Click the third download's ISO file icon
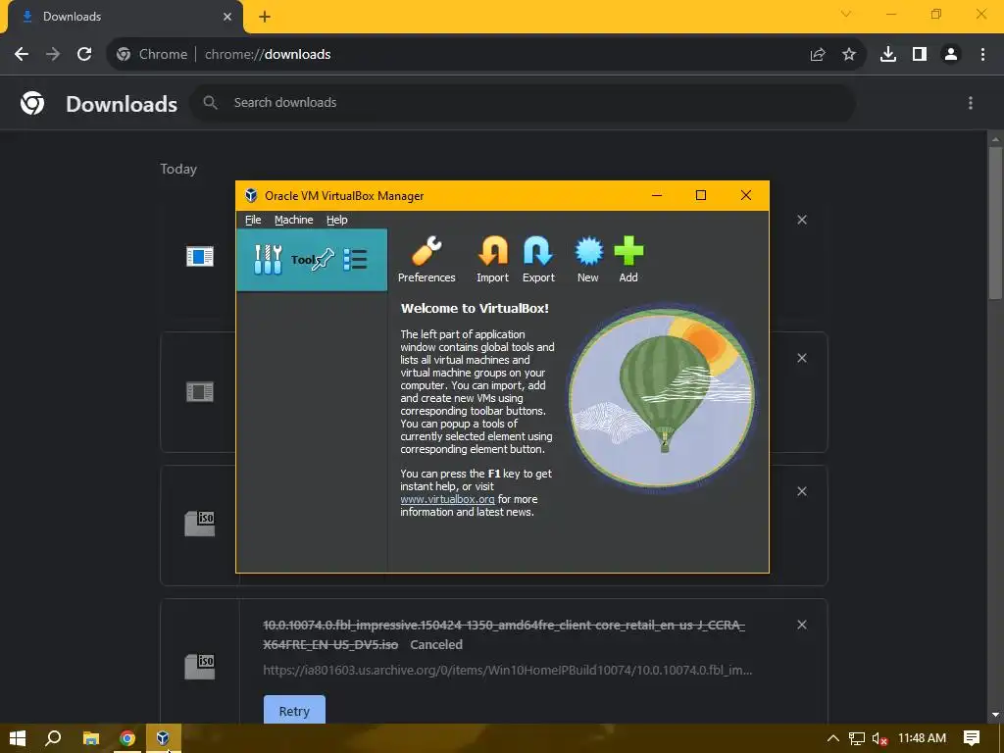 200,524
